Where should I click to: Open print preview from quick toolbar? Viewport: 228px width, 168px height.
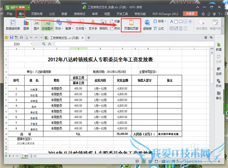[x=26, y=38]
